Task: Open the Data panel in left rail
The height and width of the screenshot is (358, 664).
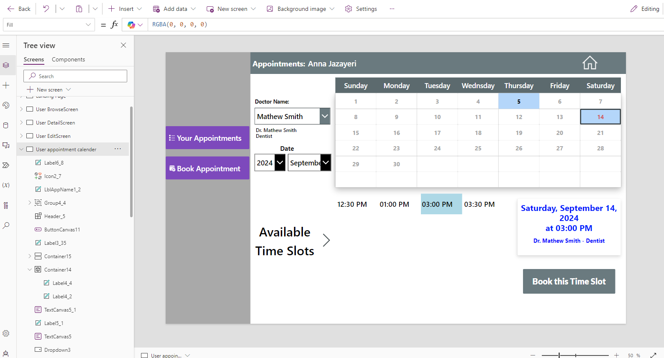Action: pos(6,125)
